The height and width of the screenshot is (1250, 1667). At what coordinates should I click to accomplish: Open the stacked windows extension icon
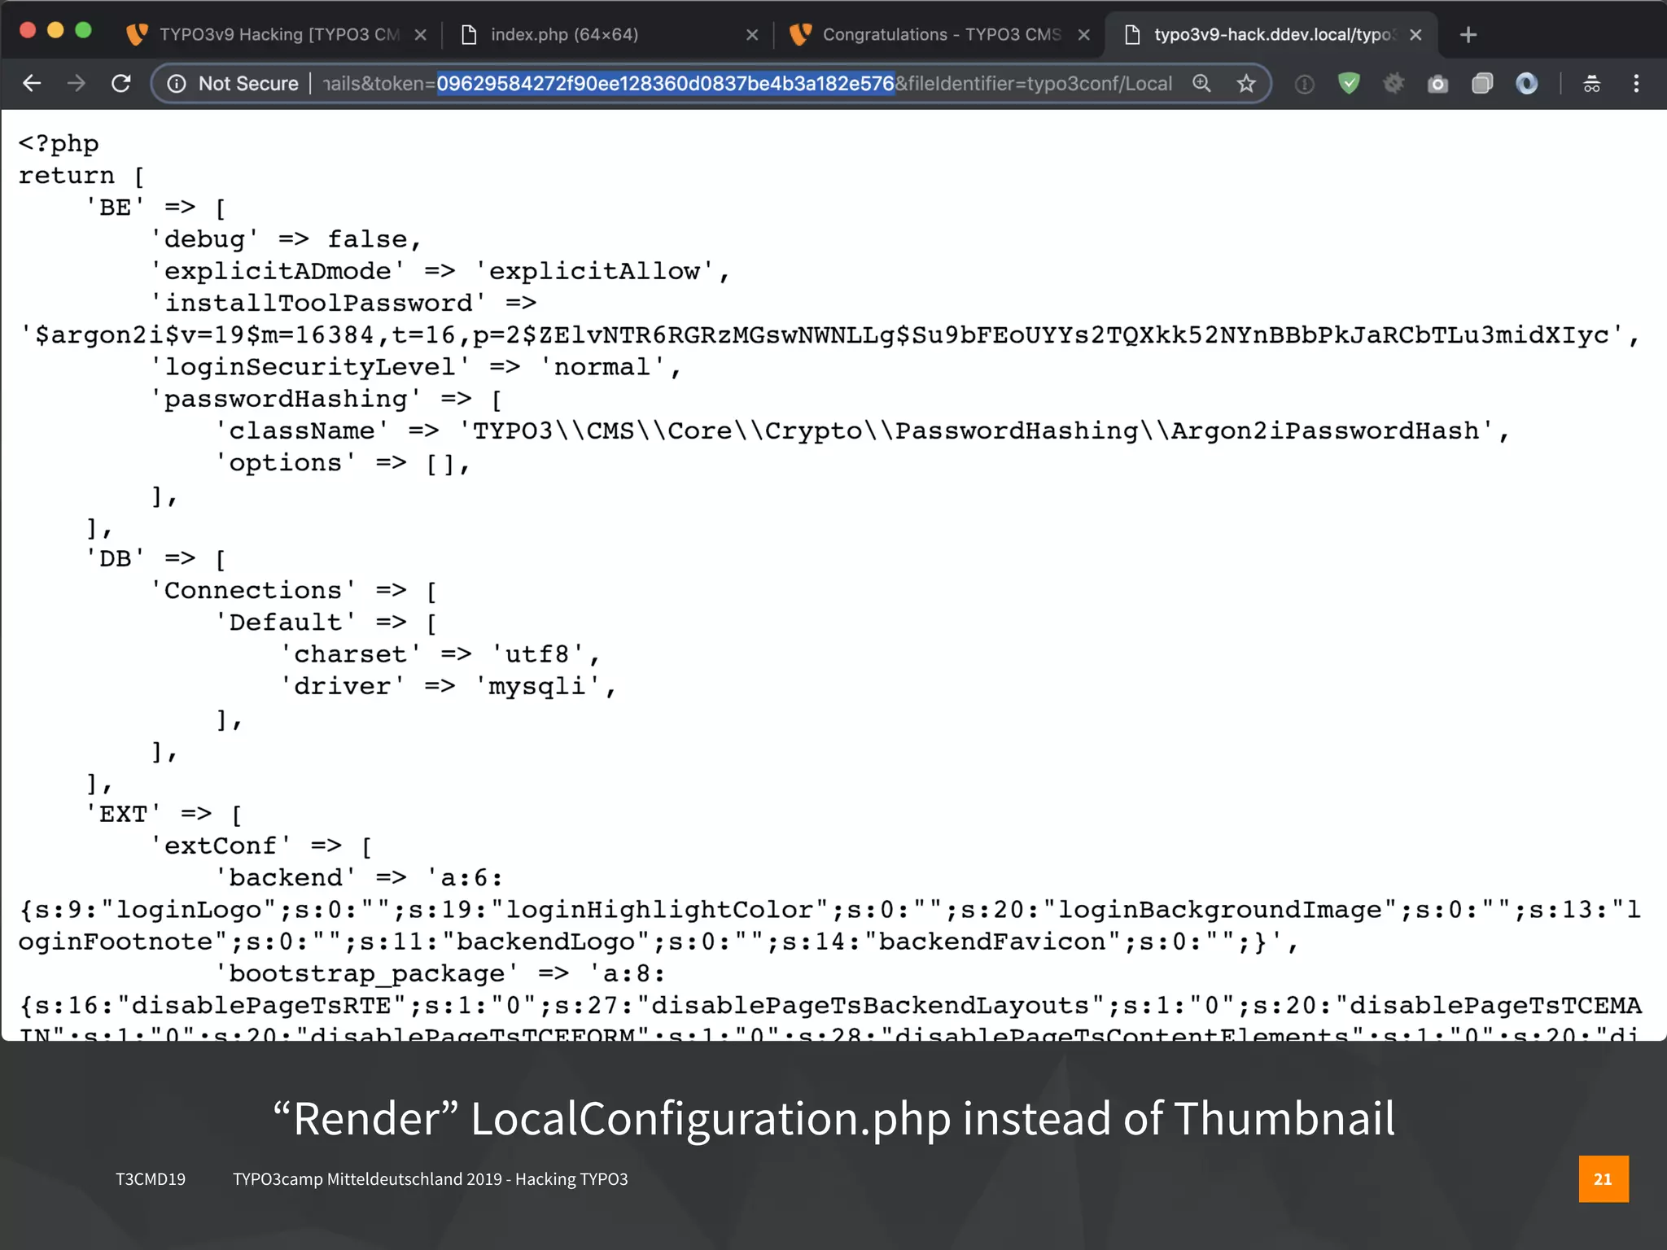(1482, 83)
